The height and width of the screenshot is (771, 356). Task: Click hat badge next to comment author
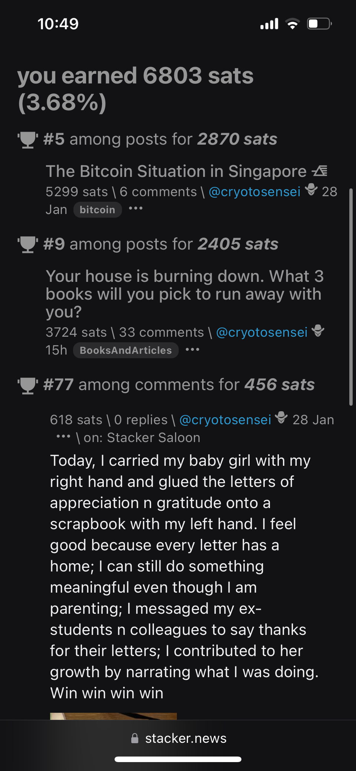[x=281, y=418]
